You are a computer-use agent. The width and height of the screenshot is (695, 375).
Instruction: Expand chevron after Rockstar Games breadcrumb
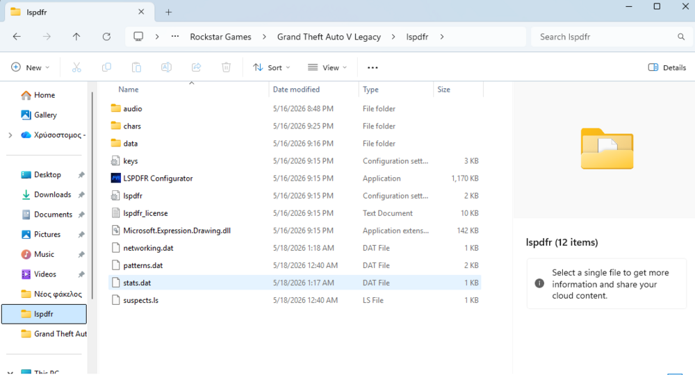[x=264, y=37]
